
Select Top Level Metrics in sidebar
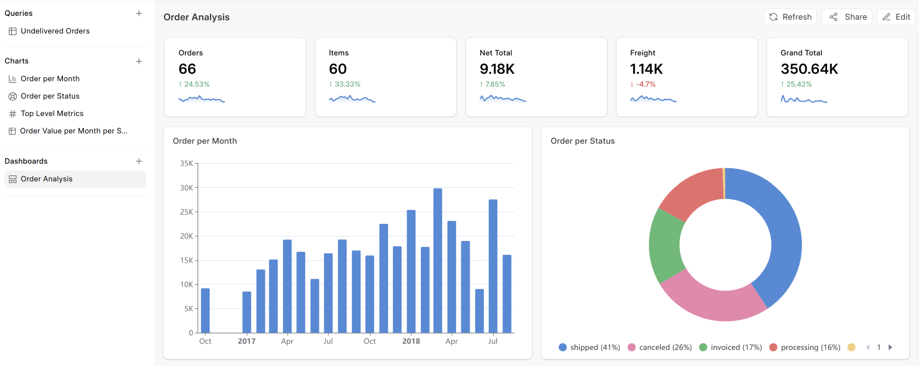click(52, 114)
